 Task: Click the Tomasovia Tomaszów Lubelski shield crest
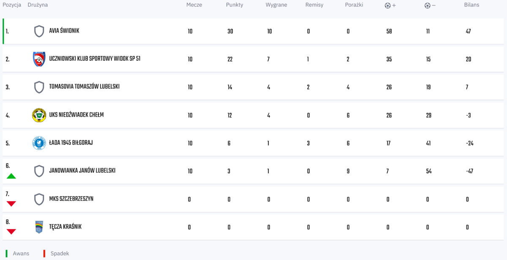(x=39, y=87)
